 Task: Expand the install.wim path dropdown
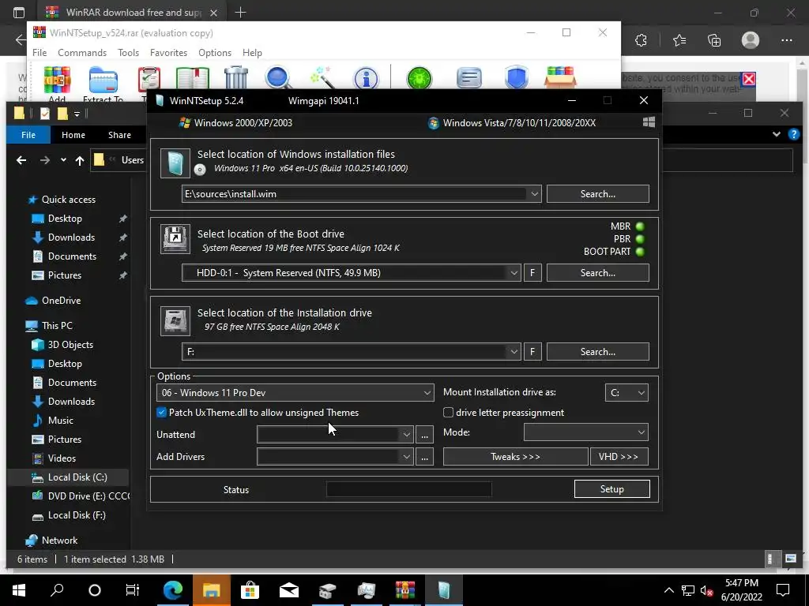[535, 194]
